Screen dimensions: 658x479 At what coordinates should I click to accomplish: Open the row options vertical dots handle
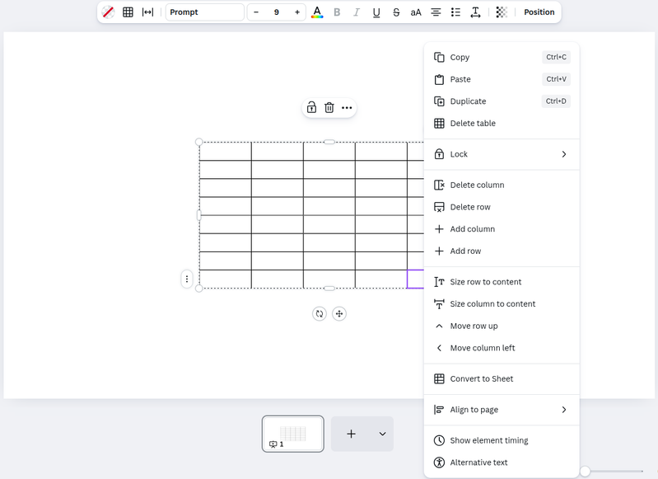point(187,279)
